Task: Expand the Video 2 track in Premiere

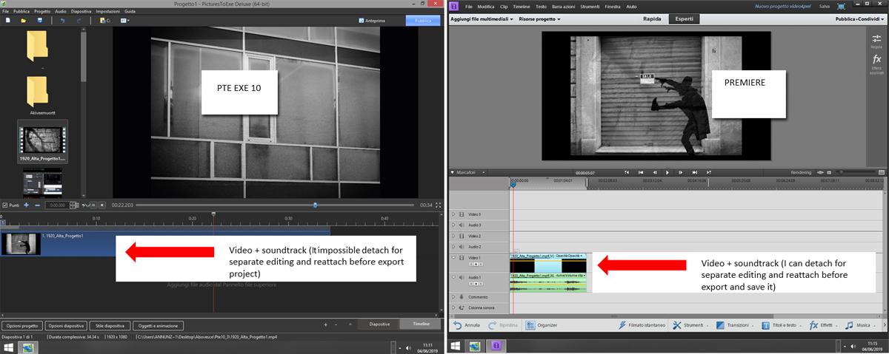Action: click(453, 236)
